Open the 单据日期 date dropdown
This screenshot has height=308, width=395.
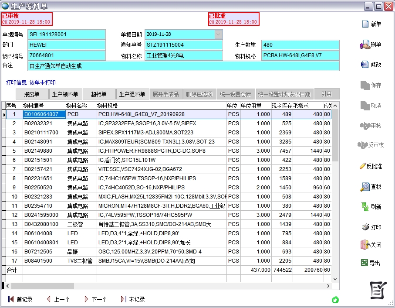coord(218,34)
